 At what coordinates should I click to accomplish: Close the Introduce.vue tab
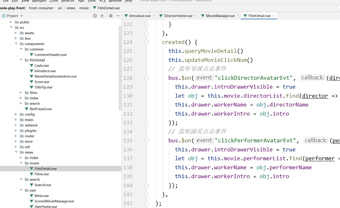[154, 16]
